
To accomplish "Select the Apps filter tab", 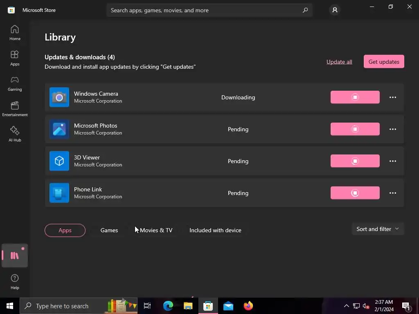I will [x=65, y=230].
